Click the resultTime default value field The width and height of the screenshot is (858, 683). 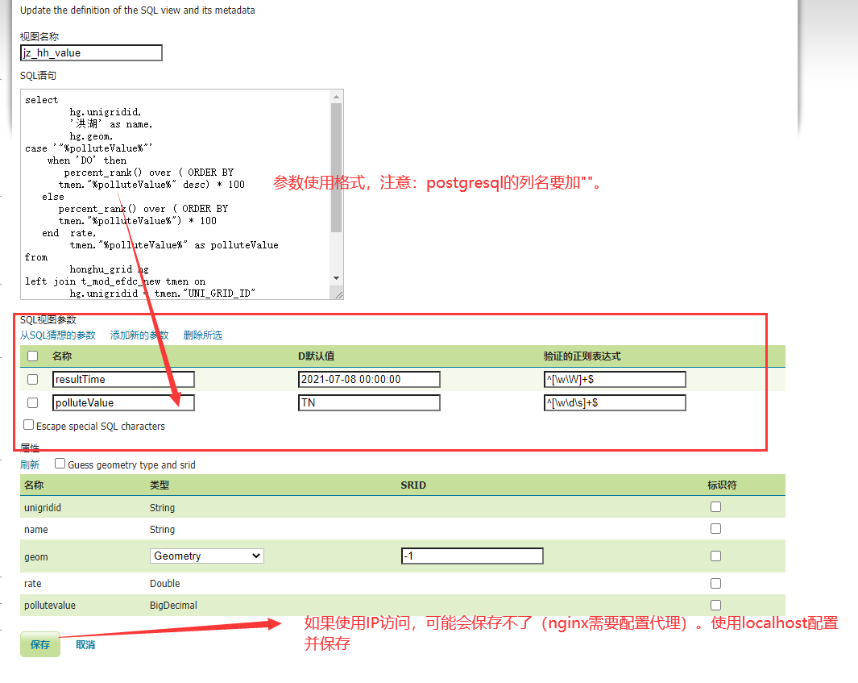[369, 380]
